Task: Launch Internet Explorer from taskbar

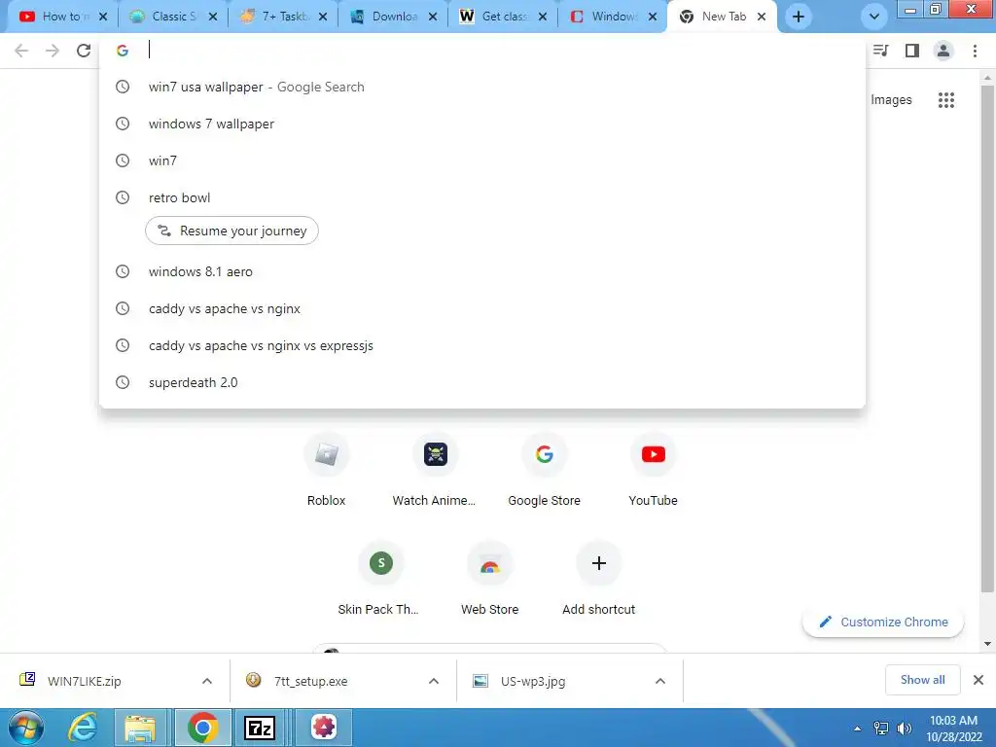Action: [83, 728]
